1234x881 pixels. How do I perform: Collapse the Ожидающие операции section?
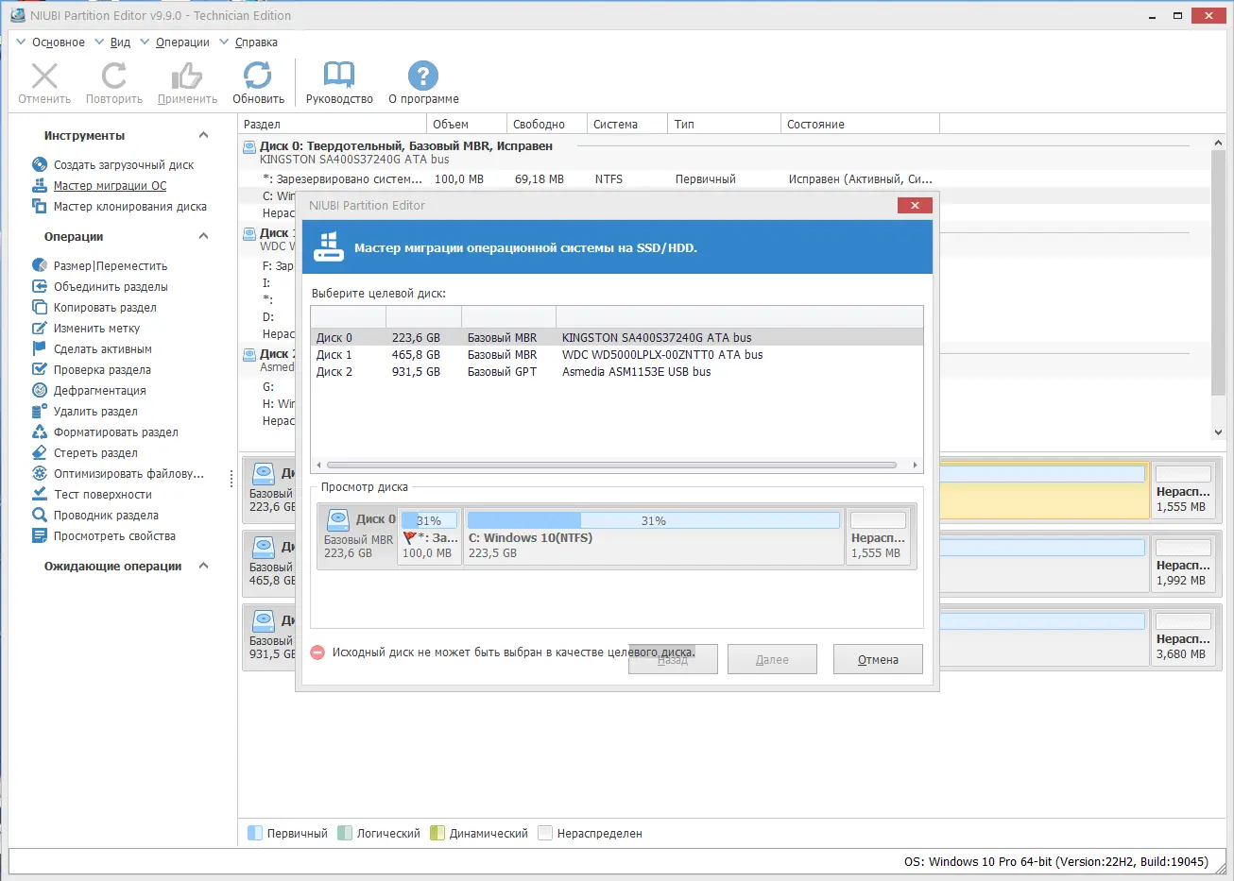point(203,566)
